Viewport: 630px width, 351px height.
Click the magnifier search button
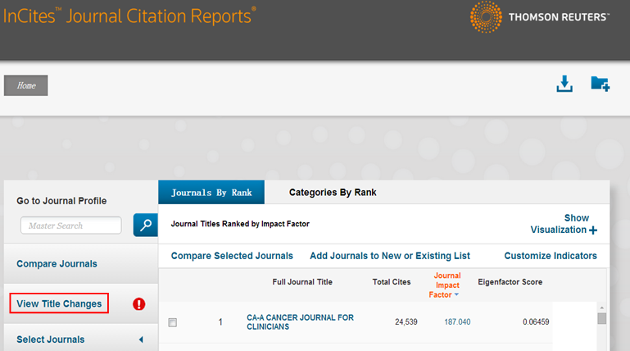coord(145,226)
